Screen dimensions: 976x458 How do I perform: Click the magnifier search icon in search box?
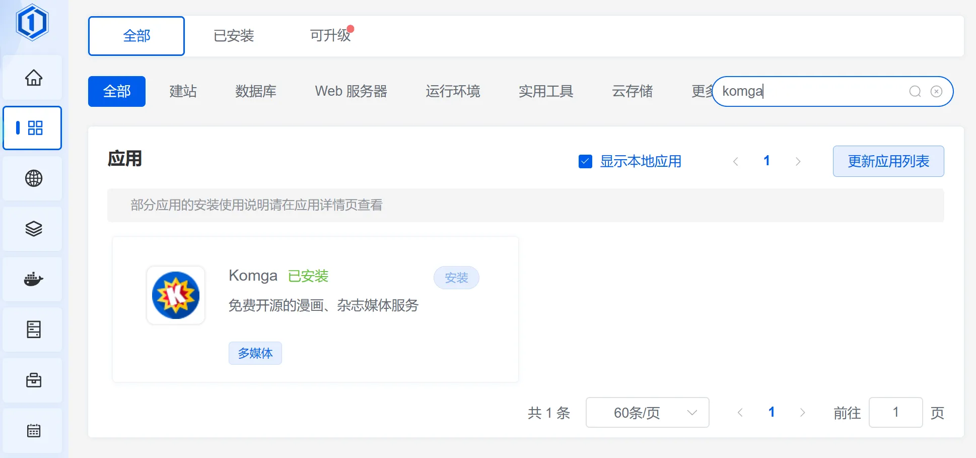click(915, 91)
